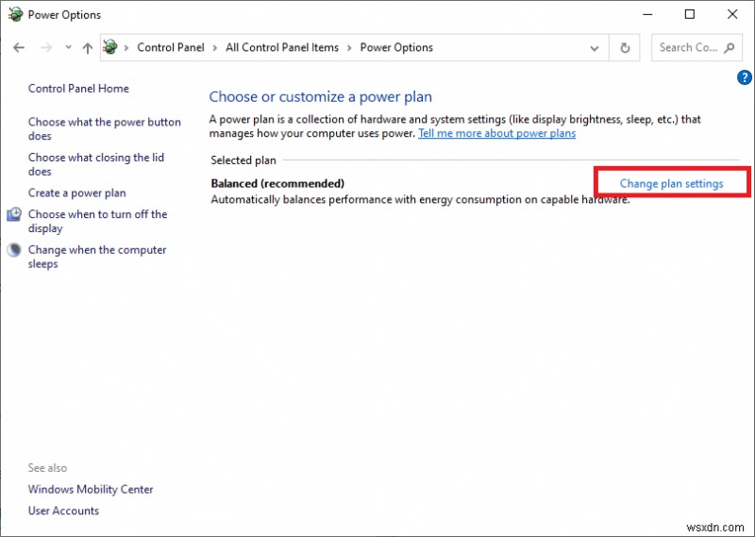Select Control Panel in the breadcrumb
Screen dimensions: 755x537
[x=171, y=47]
